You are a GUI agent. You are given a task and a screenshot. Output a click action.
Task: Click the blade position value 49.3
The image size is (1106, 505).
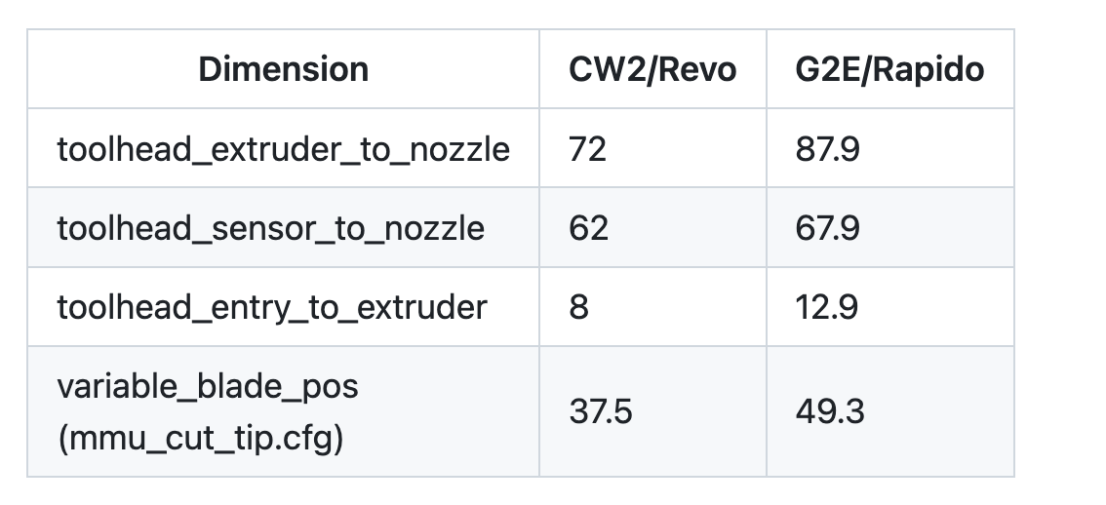click(x=829, y=412)
